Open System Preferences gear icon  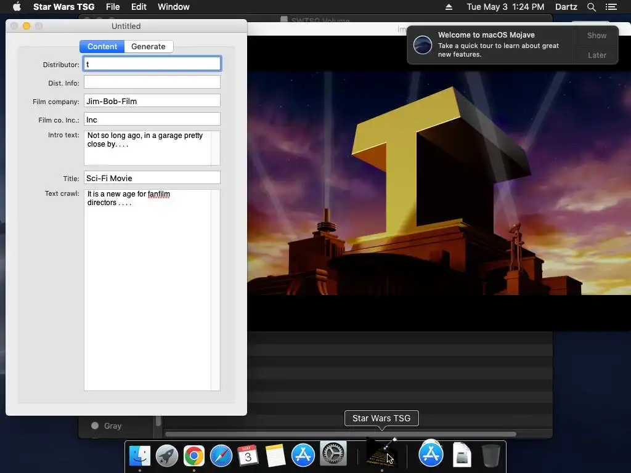(333, 454)
